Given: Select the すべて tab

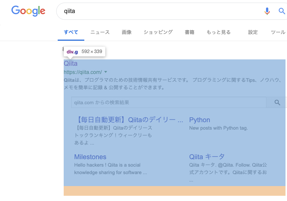Looking at the screenshot, I should pos(71,32).
